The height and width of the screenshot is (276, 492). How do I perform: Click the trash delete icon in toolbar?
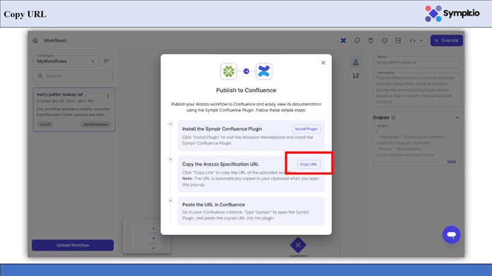[x=371, y=41]
